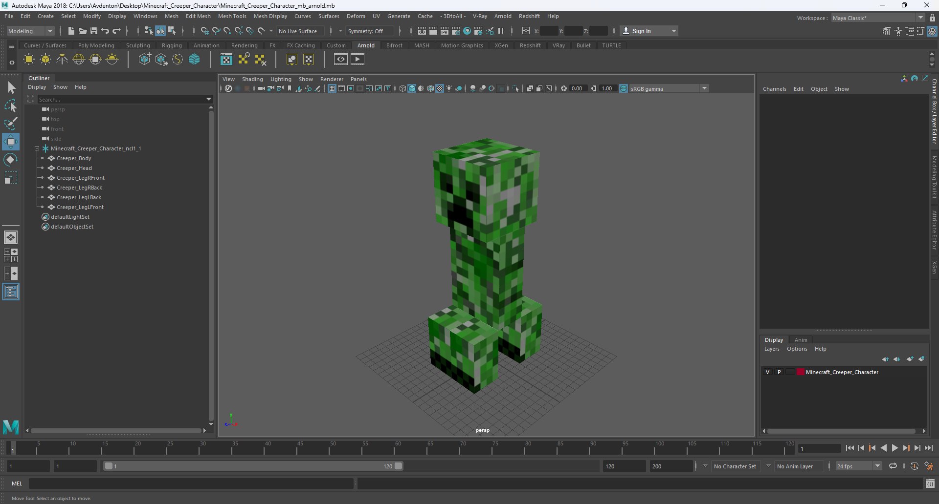Screen dimensions: 939x504
Task: Switch to Anim layer tab
Action: [x=801, y=340]
